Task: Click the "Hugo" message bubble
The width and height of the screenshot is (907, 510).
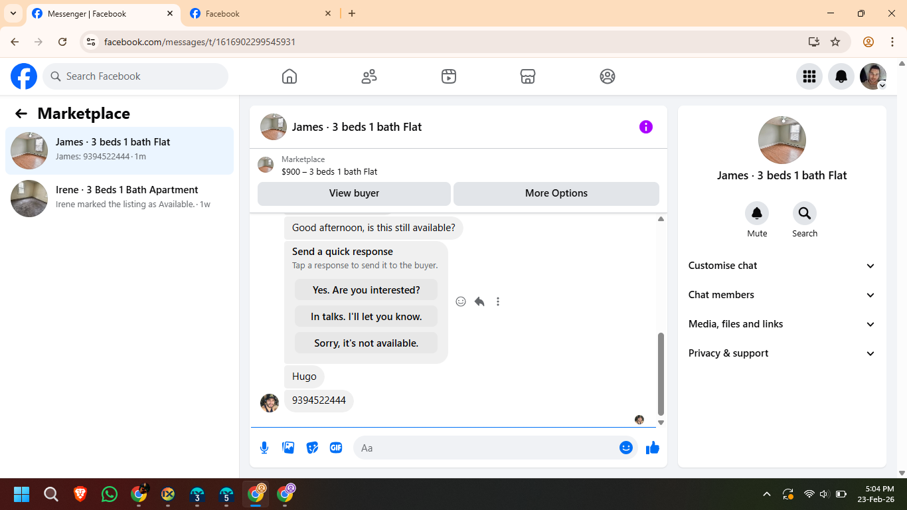Action: tap(304, 377)
